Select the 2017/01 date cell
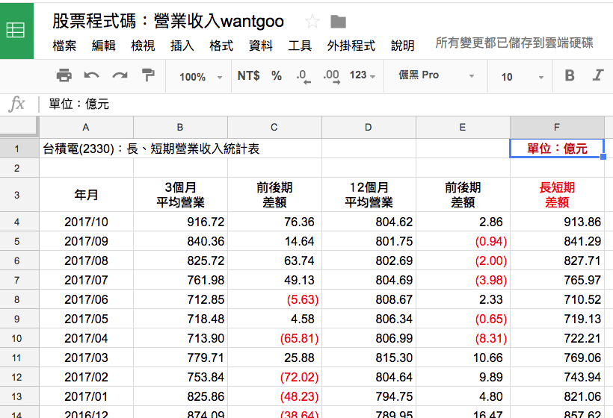Viewport: 613px width, 418px height. coord(86,396)
